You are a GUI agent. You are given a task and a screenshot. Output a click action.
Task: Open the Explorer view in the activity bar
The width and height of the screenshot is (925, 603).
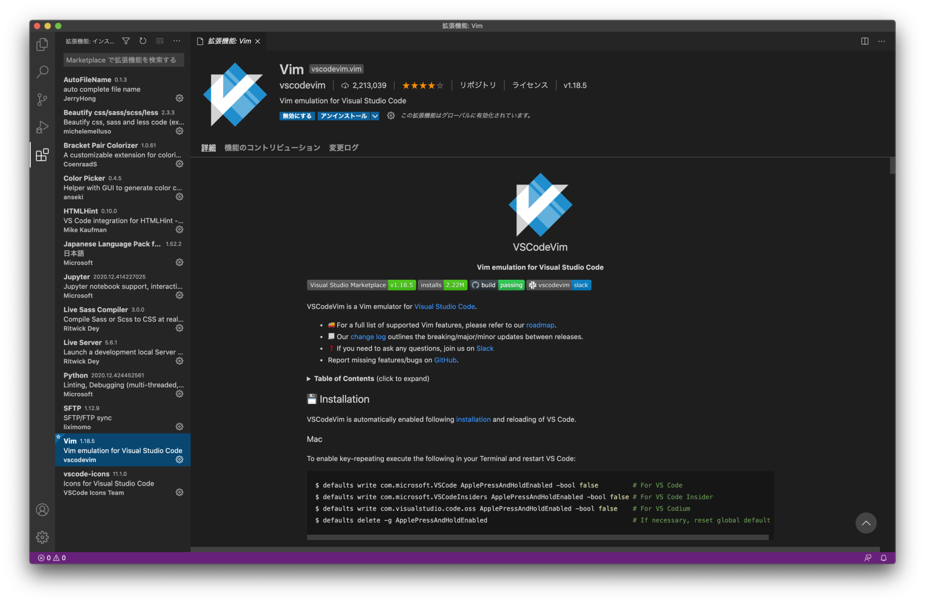(x=42, y=44)
